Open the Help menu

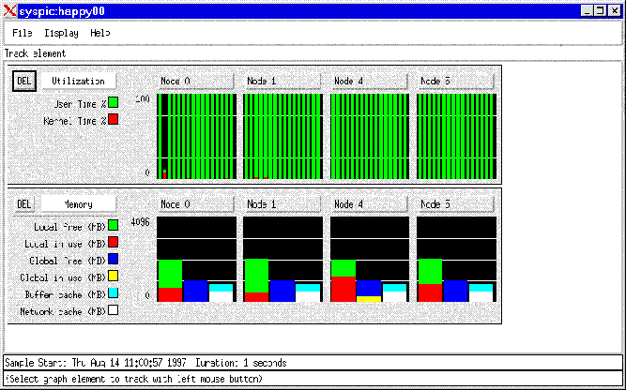(99, 33)
